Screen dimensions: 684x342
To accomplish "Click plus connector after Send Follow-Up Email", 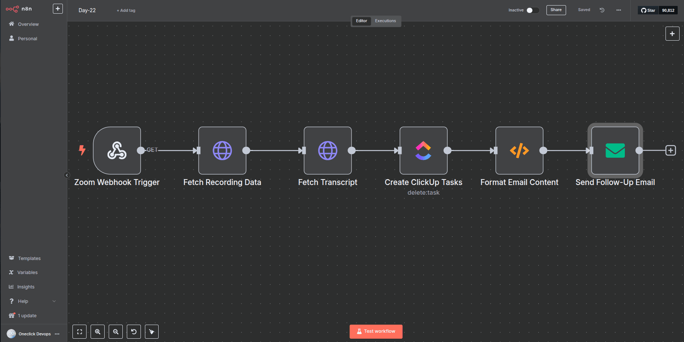I will (671, 150).
